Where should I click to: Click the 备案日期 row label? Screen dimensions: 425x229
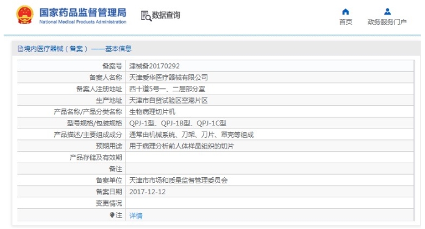pyautogui.click(x=109, y=192)
